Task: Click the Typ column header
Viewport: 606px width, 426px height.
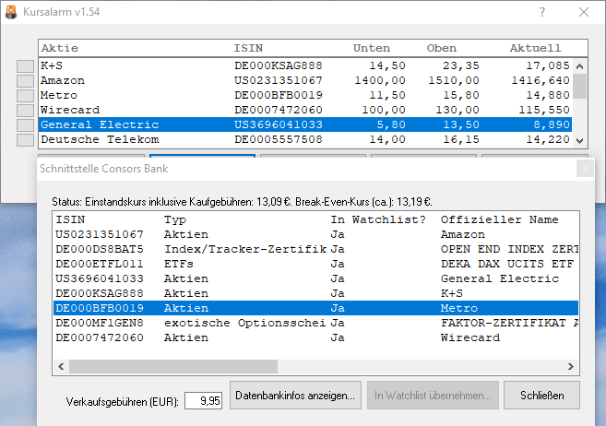Action: point(175,219)
